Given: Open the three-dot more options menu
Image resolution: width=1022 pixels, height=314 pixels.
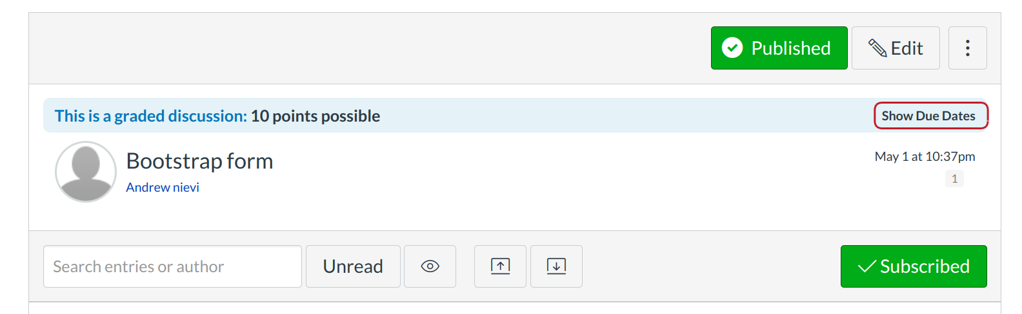Looking at the screenshot, I should coord(967,48).
